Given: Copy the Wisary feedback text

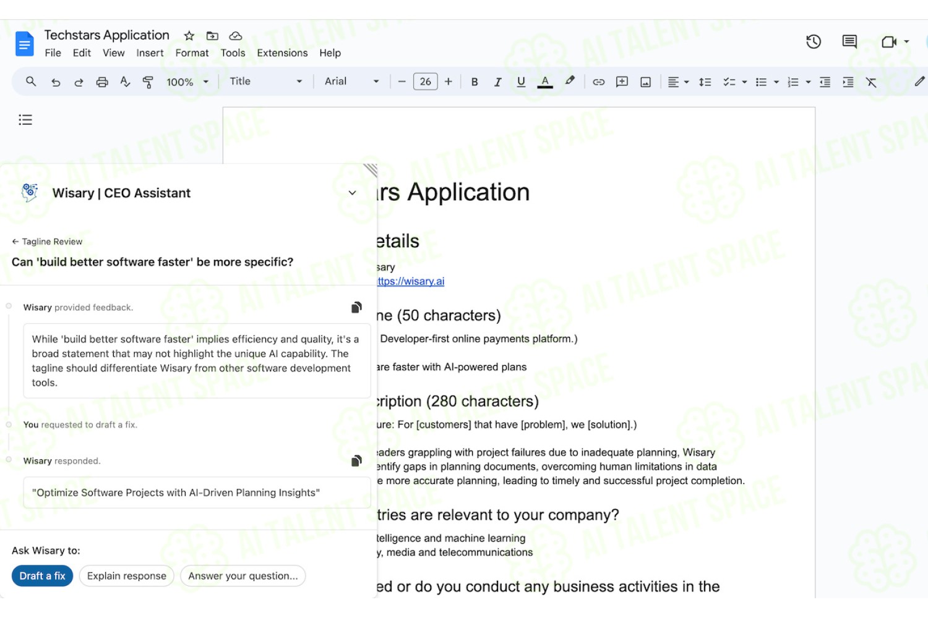Looking at the screenshot, I should coord(356,307).
